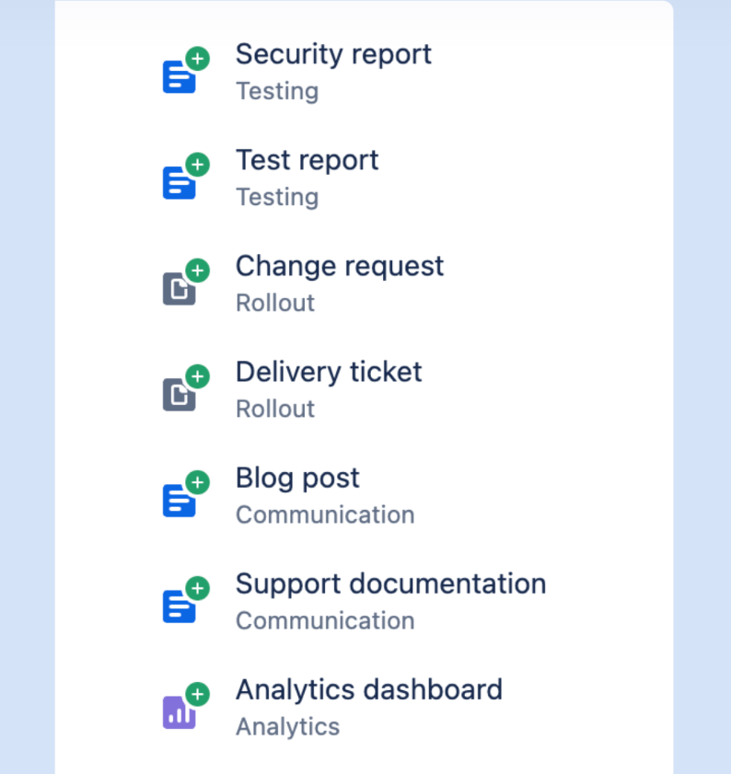Click the Rollout label under Delivery ticket
731x774 pixels.
click(275, 409)
